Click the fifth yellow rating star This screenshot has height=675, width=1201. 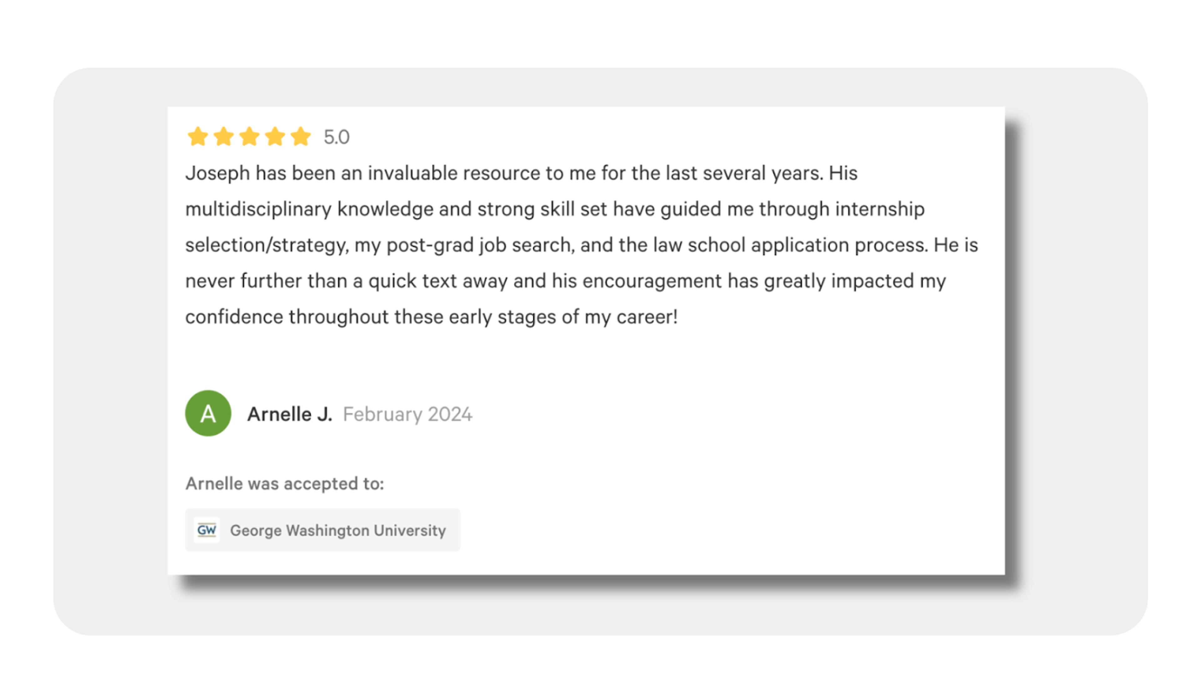[301, 137]
